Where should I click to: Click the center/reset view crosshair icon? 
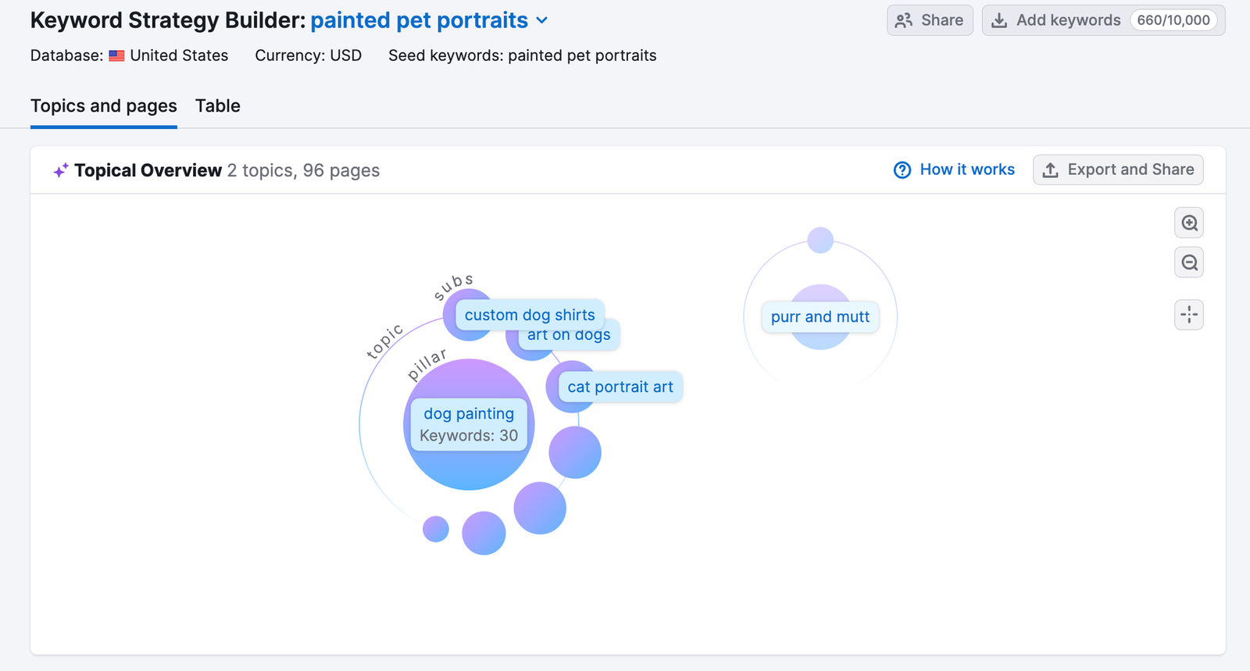(1189, 315)
